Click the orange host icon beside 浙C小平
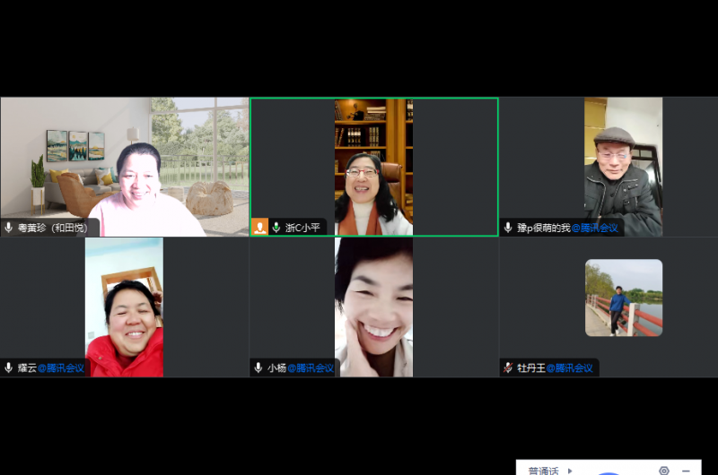This screenshot has height=475, width=718. click(x=260, y=228)
